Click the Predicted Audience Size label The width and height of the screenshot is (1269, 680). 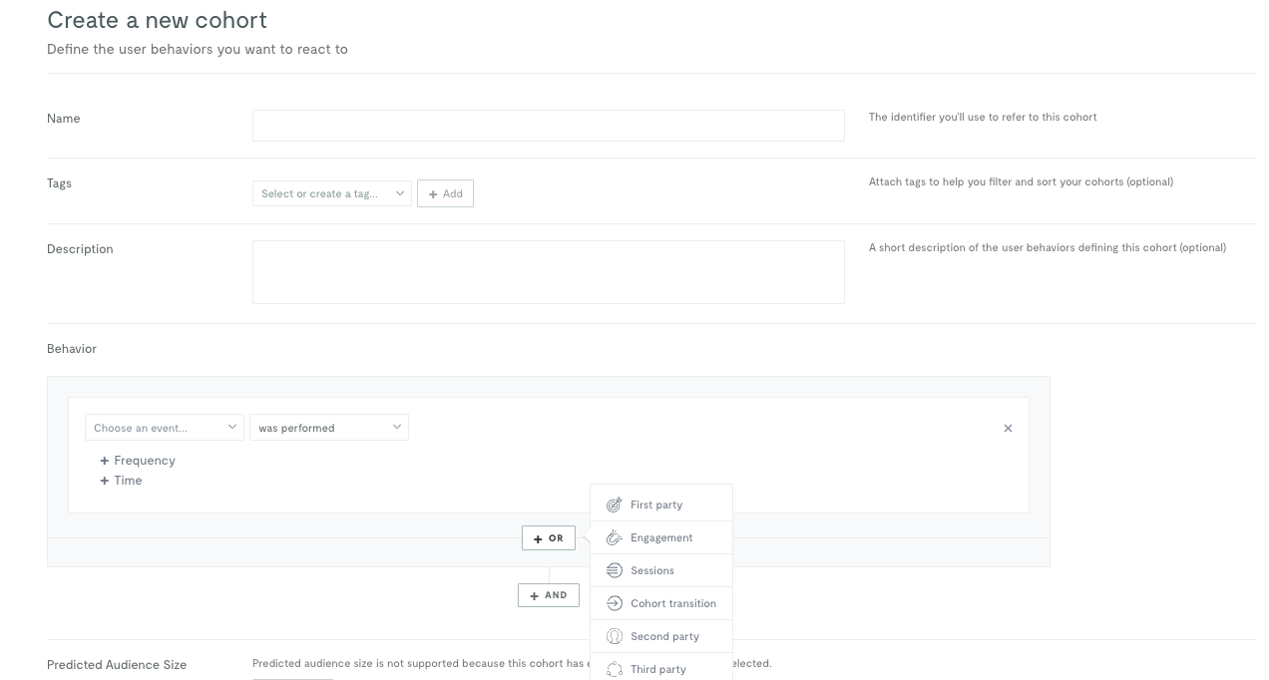[117, 665]
